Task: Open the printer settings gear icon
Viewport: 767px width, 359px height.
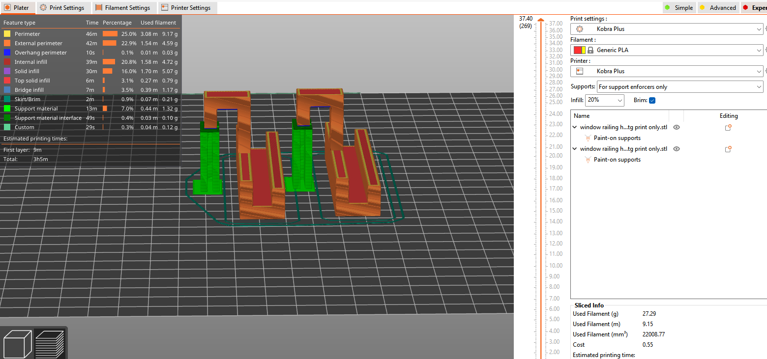Action: pos(579,28)
